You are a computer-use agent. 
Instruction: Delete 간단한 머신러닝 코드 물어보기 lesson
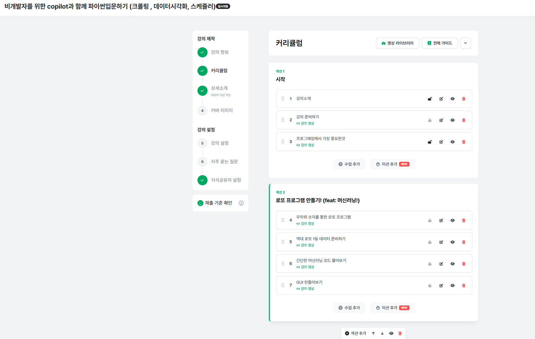click(x=464, y=264)
